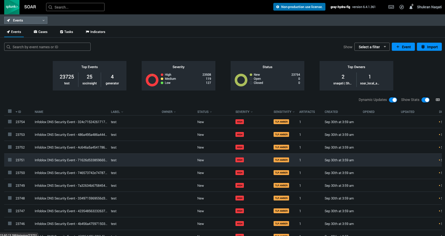
Task: Expand the STATUS column filter
Action: click(x=204, y=112)
